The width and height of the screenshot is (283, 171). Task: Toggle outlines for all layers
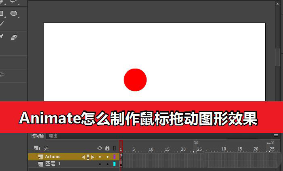tap(114, 148)
